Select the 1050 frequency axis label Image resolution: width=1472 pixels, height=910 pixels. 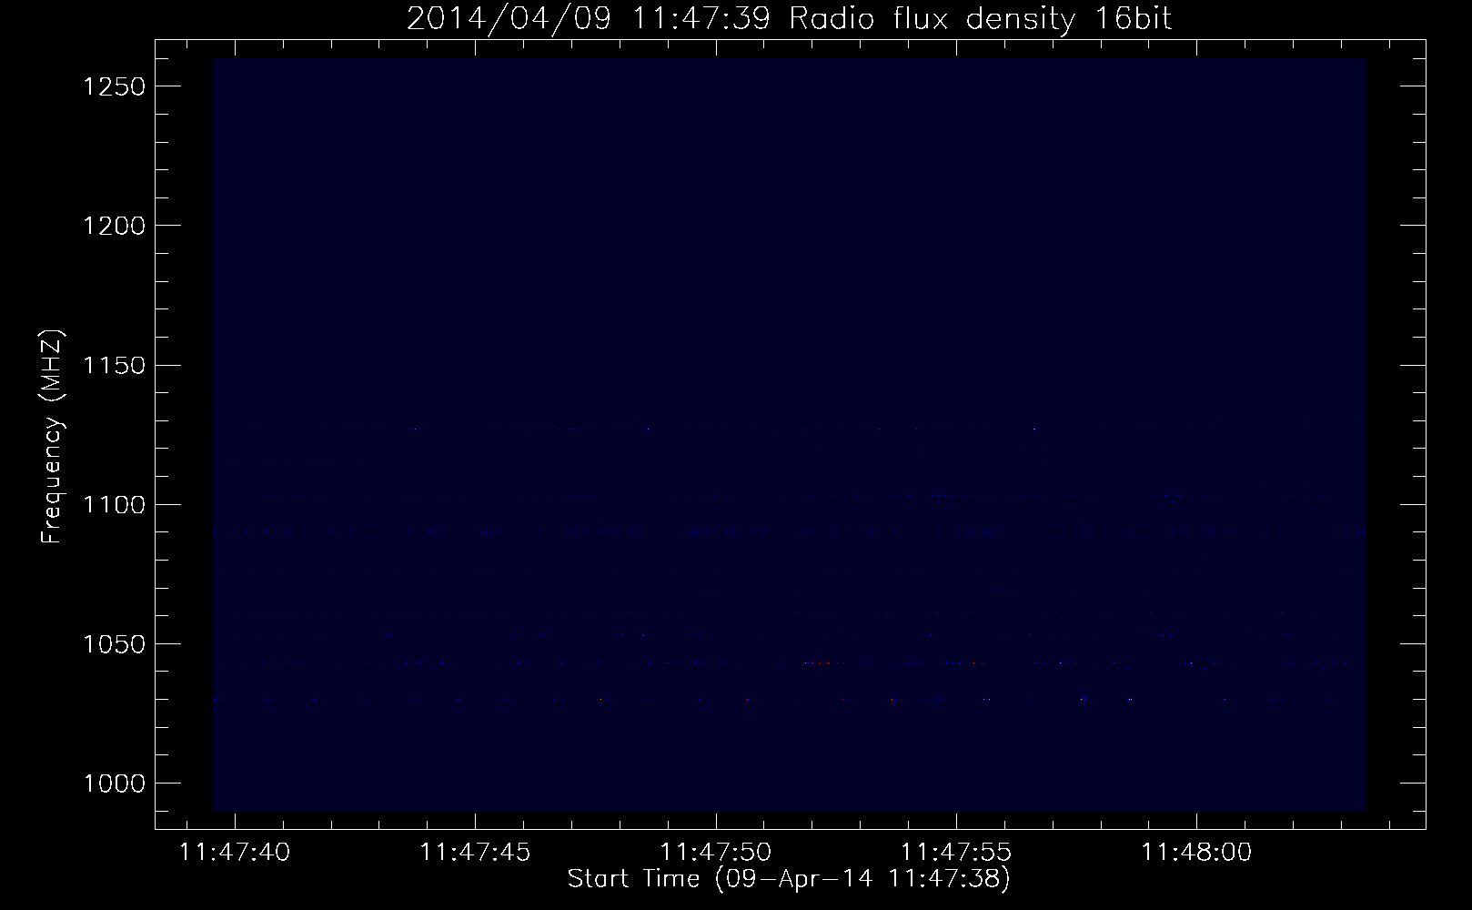coord(114,644)
